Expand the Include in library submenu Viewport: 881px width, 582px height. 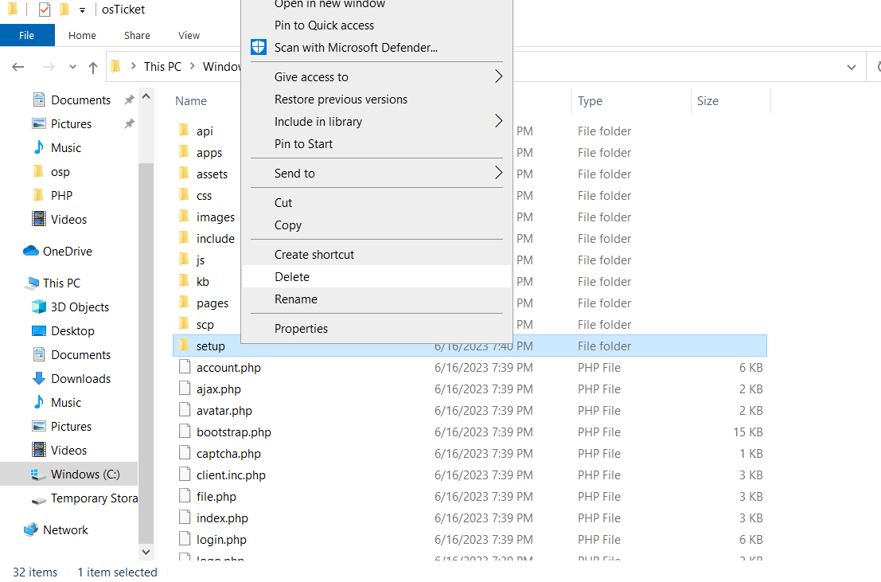tap(376, 122)
